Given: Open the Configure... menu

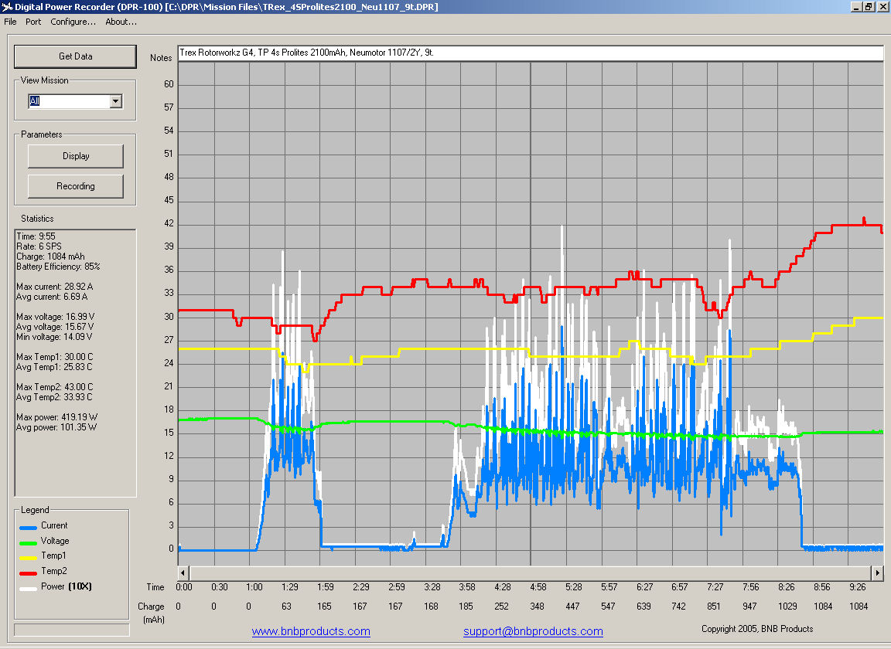Looking at the screenshot, I should [73, 22].
